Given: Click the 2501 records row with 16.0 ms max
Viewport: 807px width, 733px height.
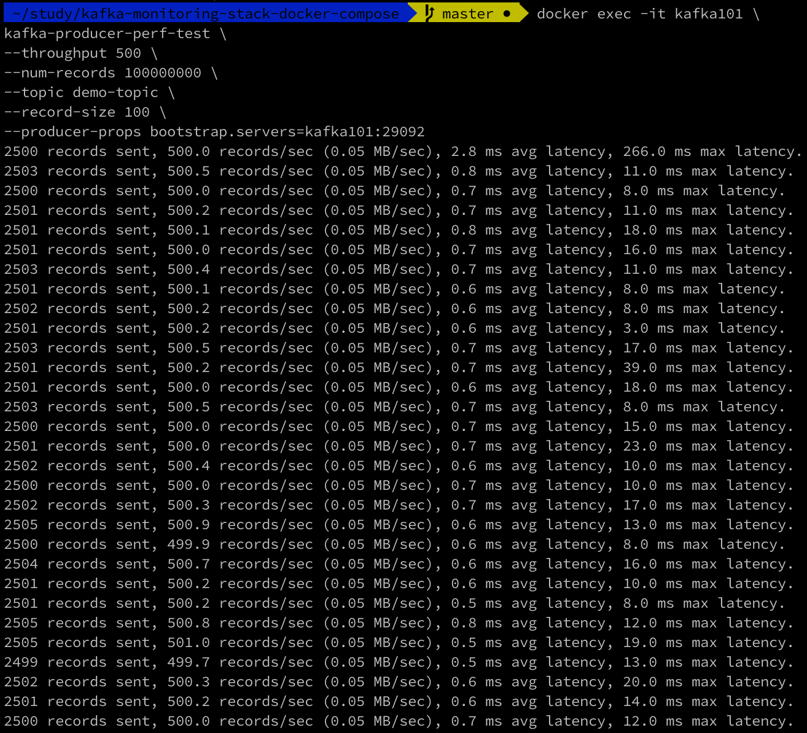Looking at the screenshot, I should tap(399, 249).
